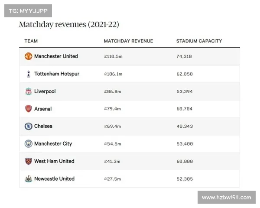
Task: Select the Liverpool club badge
Action: tap(29, 91)
